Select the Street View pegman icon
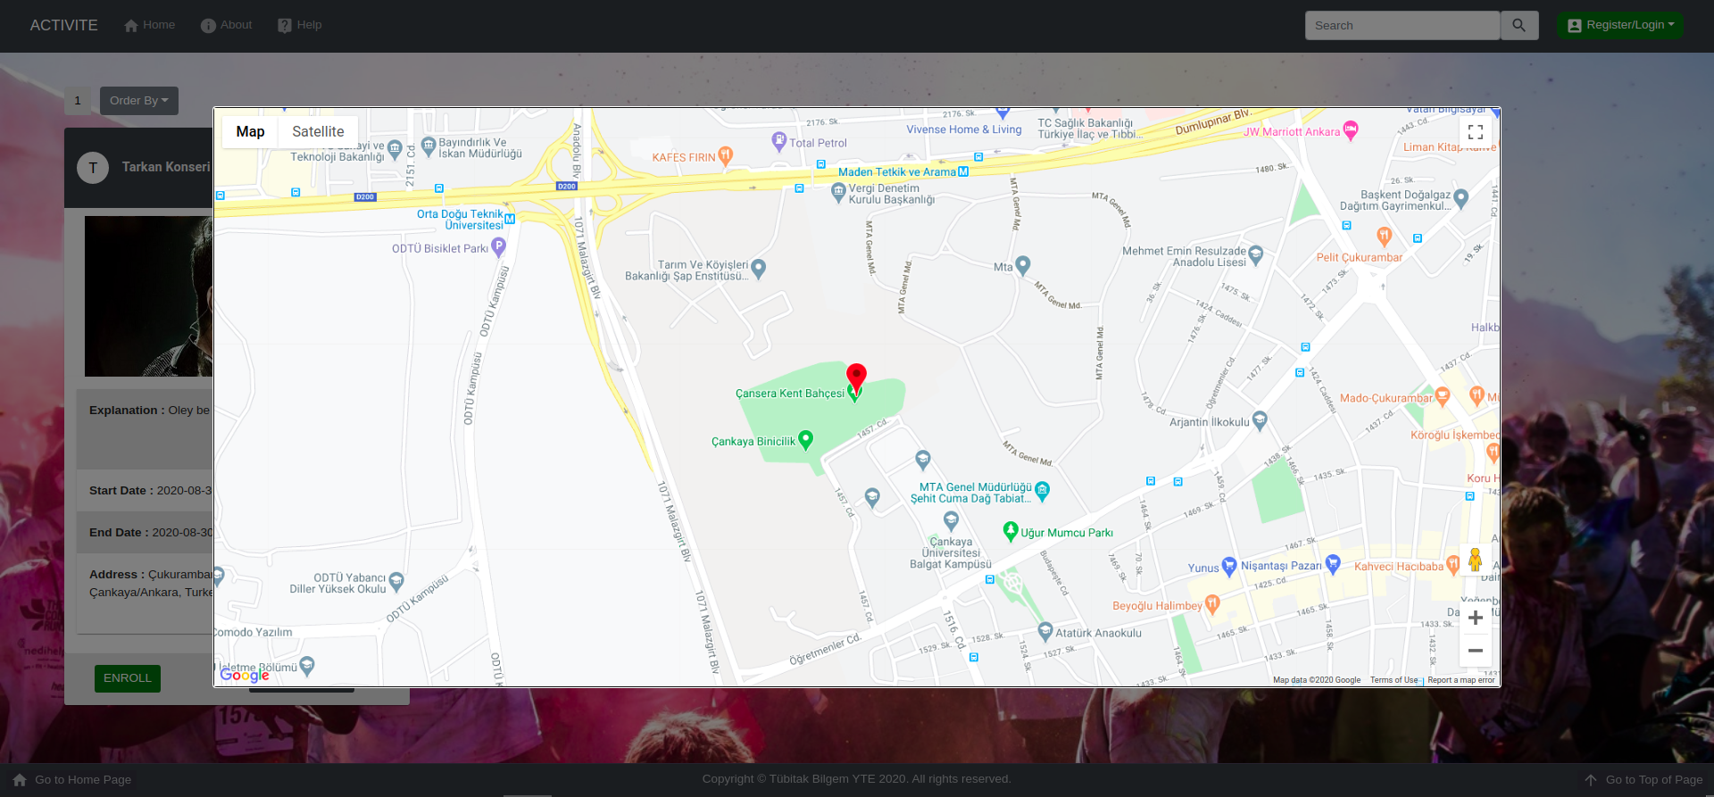Screen dimensions: 1714x797 pos(1475,560)
